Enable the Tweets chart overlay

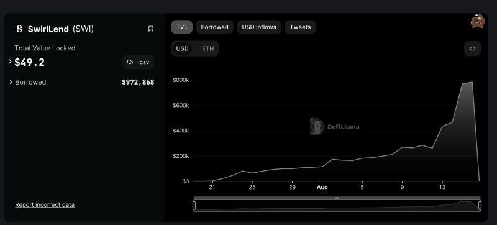(x=300, y=27)
